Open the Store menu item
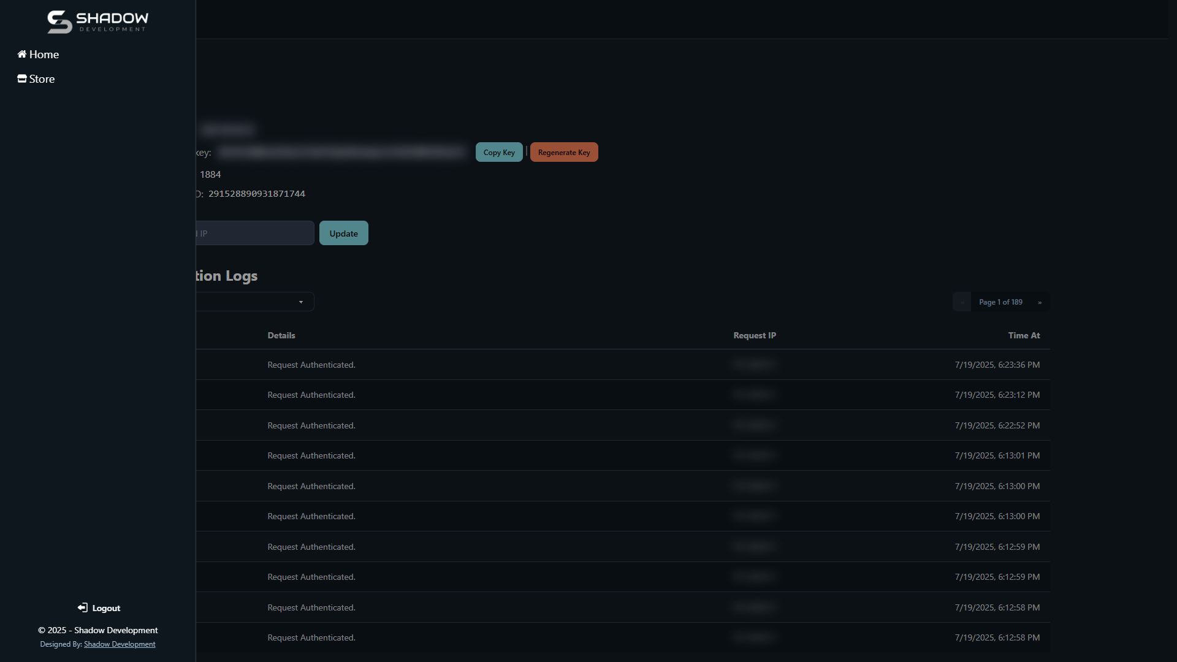This screenshot has width=1177, height=662. 42,79
